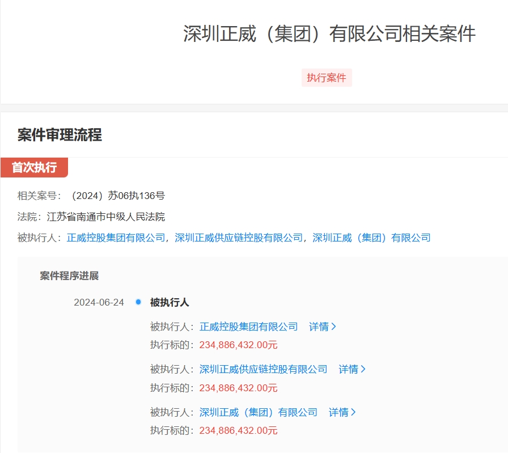
Task: Open 正威控股集团有限公司 link in case progress section
Action: pos(248,327)
